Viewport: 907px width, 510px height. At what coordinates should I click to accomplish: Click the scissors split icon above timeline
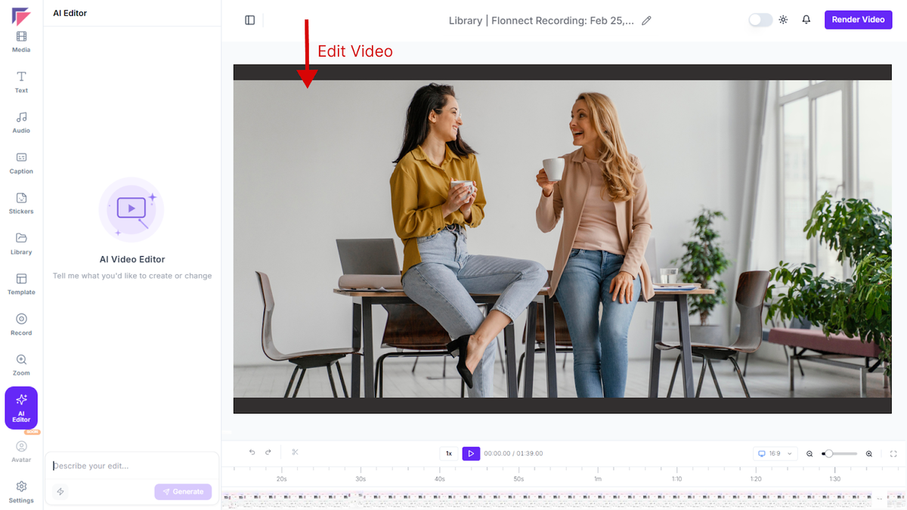(x=295, y=452)
